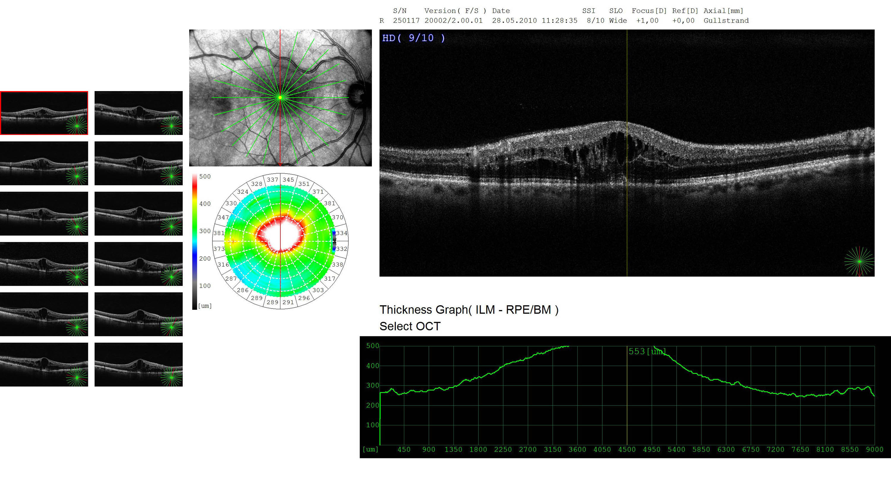The image size is (891, 488).
Task: Open the right-column thumbnail in the third row
Action: (x=138, y=214)
